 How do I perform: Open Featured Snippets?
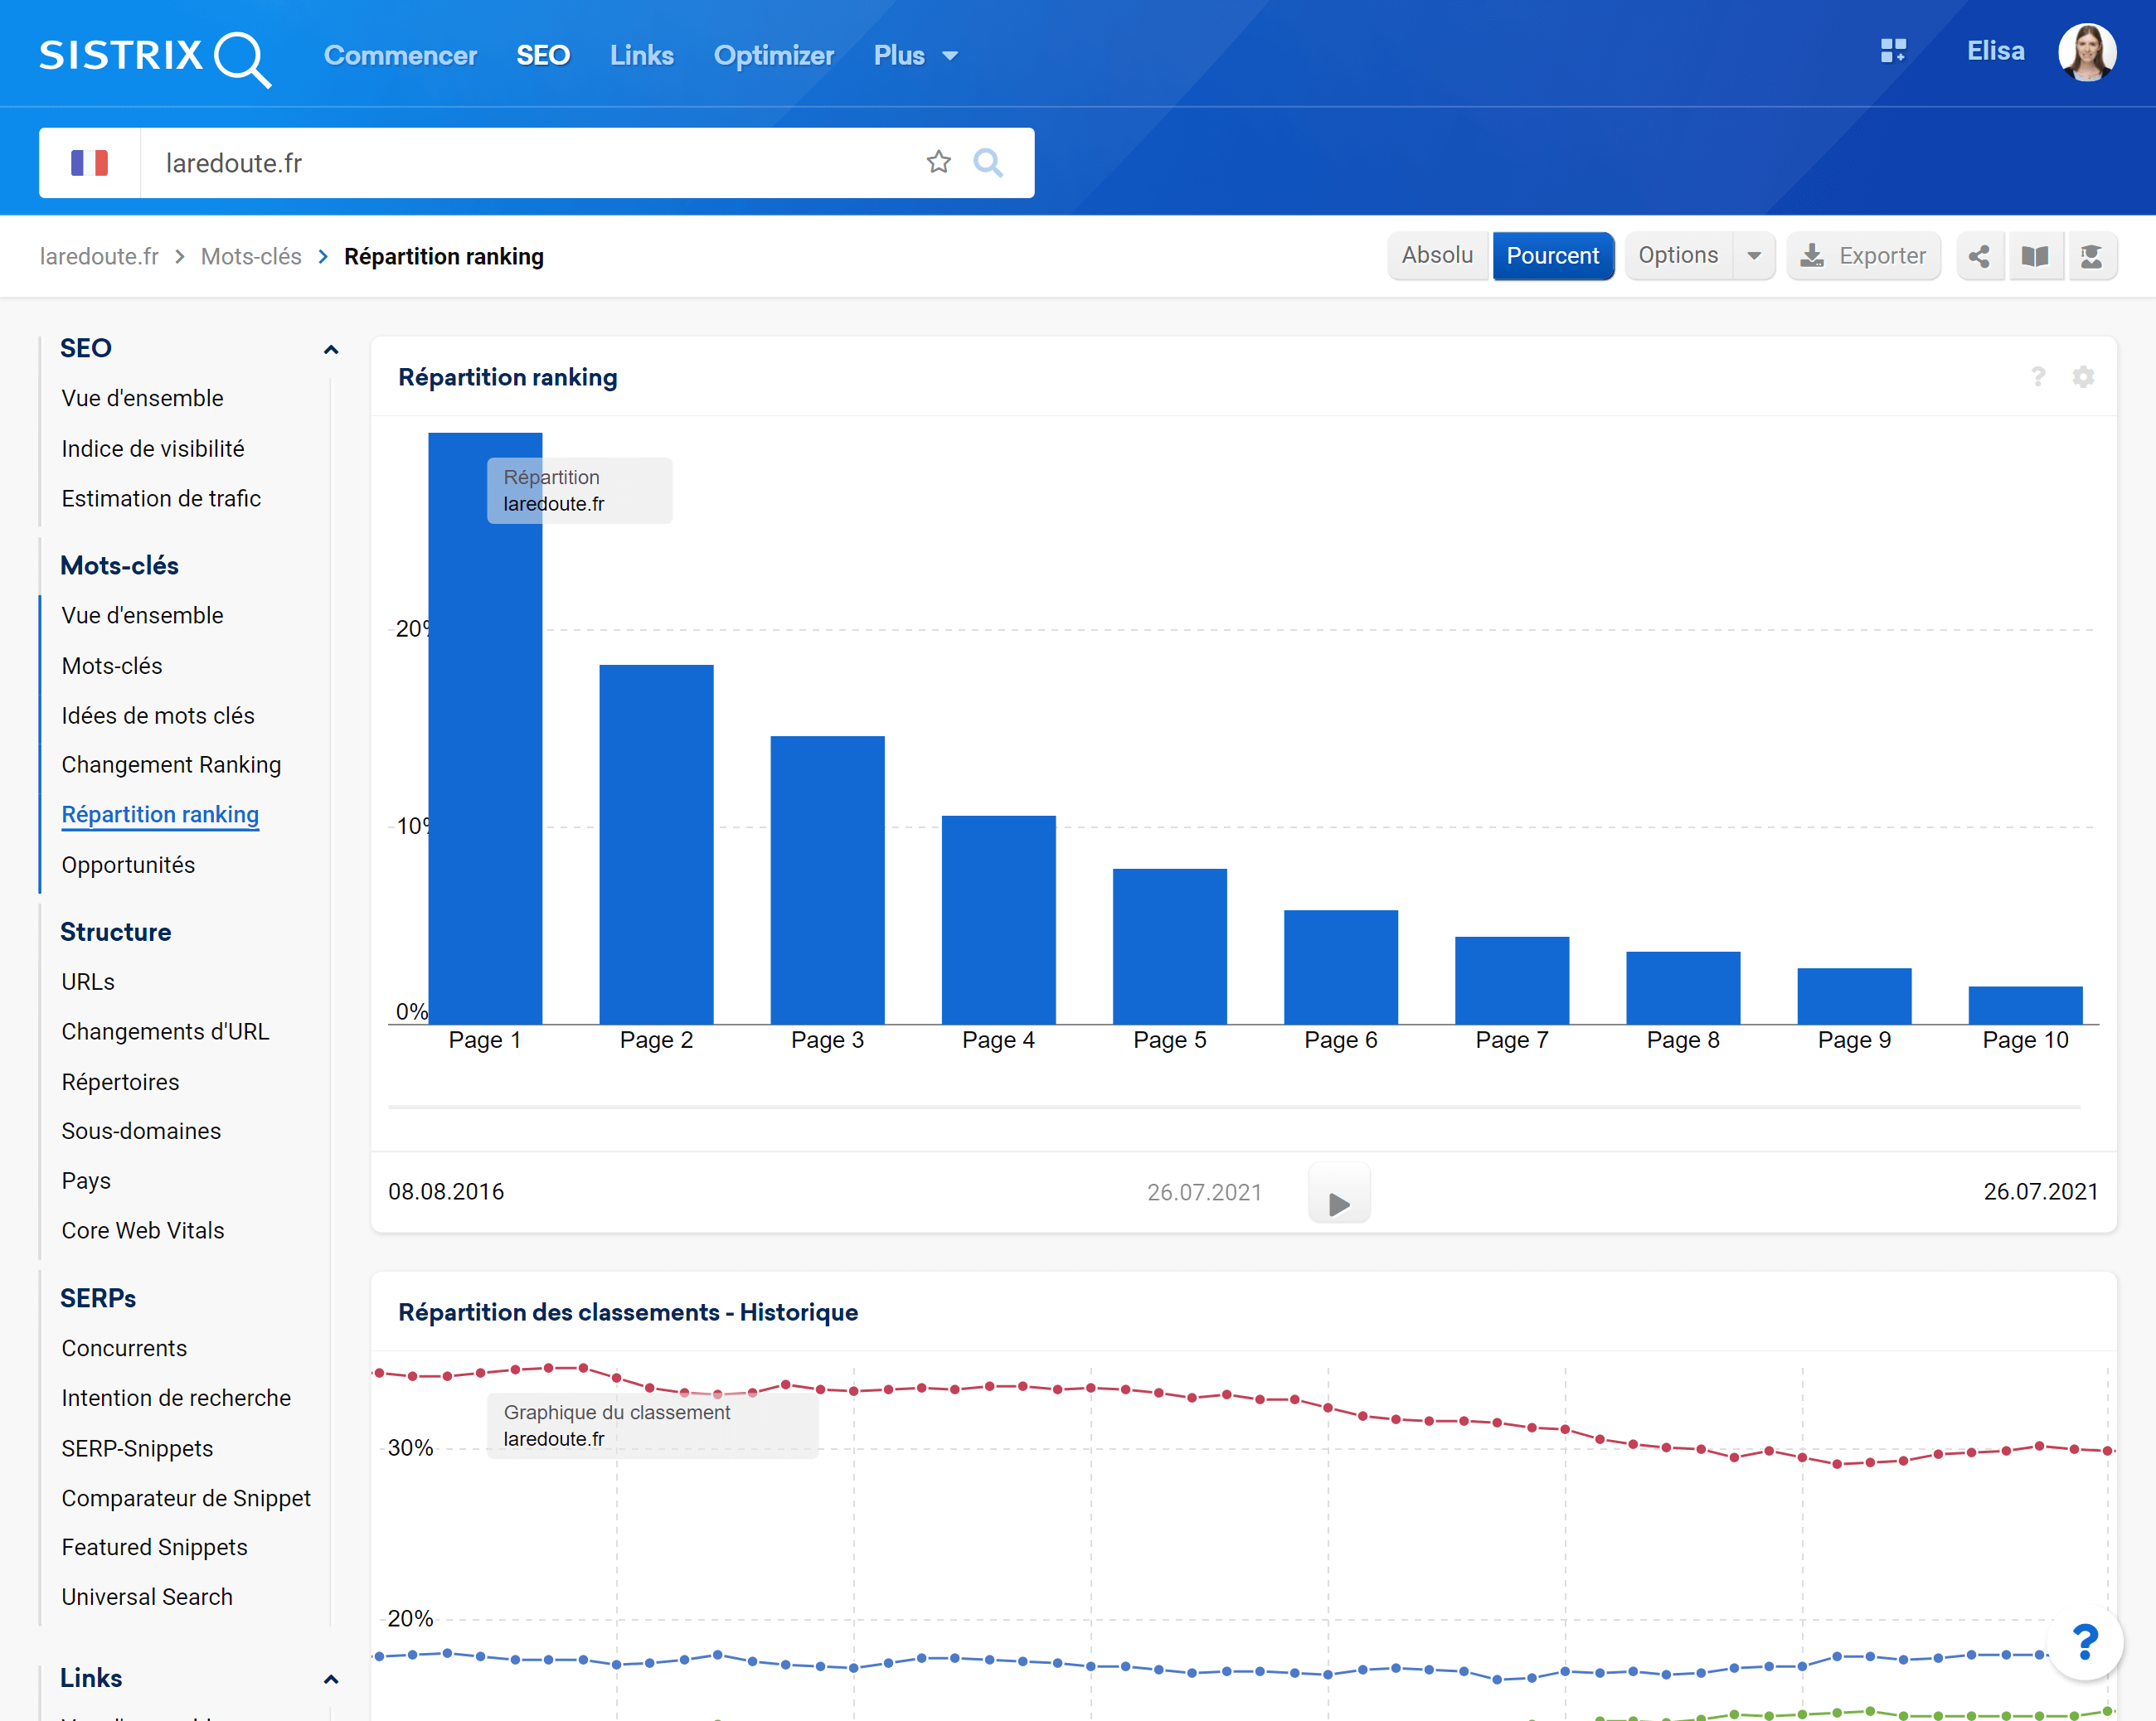click(x=154, y=1548)
